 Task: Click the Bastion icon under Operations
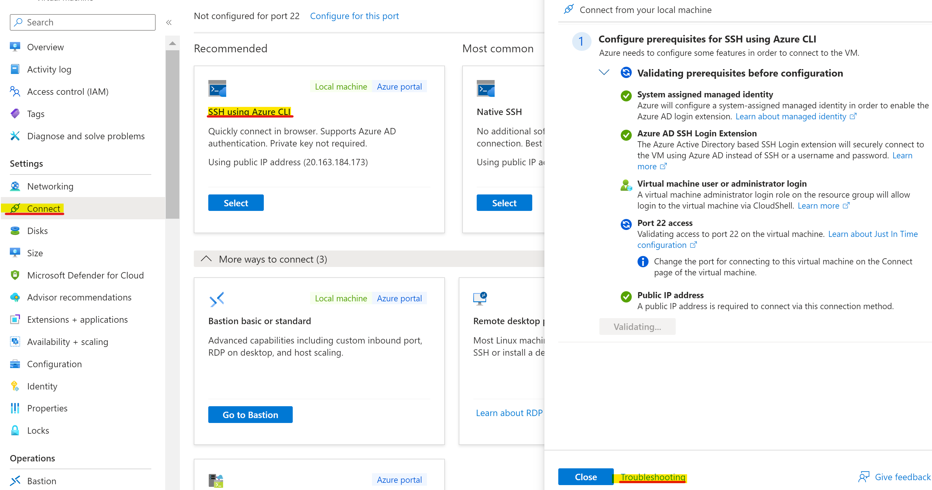pos(15,480)
